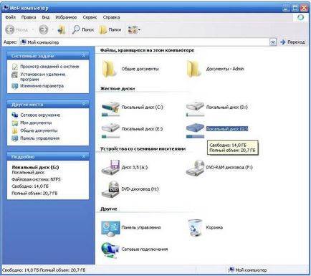Click the 'DVD-дисковод (H:)' label
The width and height of the screenshot is (311, 276).
pos(140,189)
